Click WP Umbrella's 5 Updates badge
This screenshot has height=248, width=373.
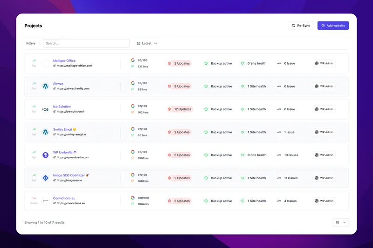pos(179,155)
